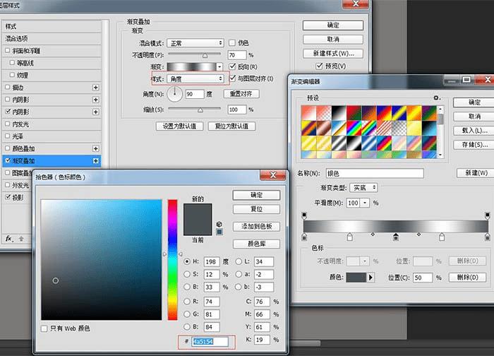Click the fx icon at layer style bottom

(x=8, y=239)
